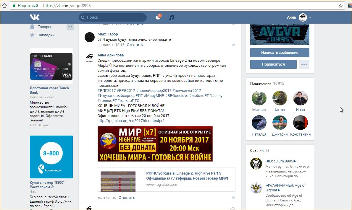Click Ответить under Макс Табор's comment
Screen dimensions: 352x210
click(135, 45)
